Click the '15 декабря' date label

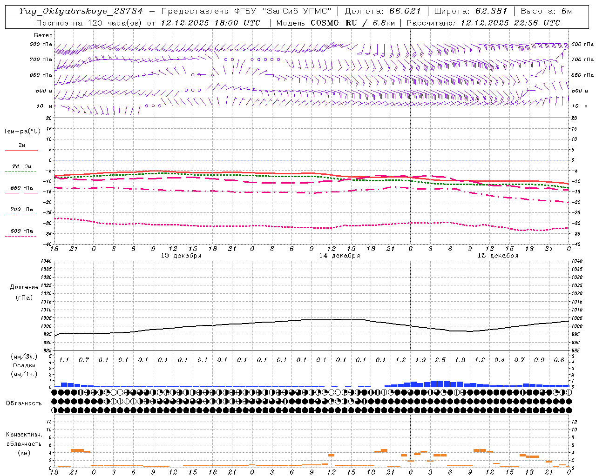coord(498,256)
